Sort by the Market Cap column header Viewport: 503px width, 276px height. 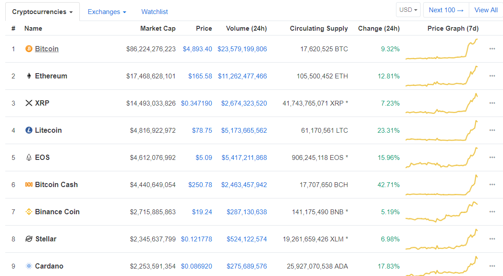(x=158, y=28)
